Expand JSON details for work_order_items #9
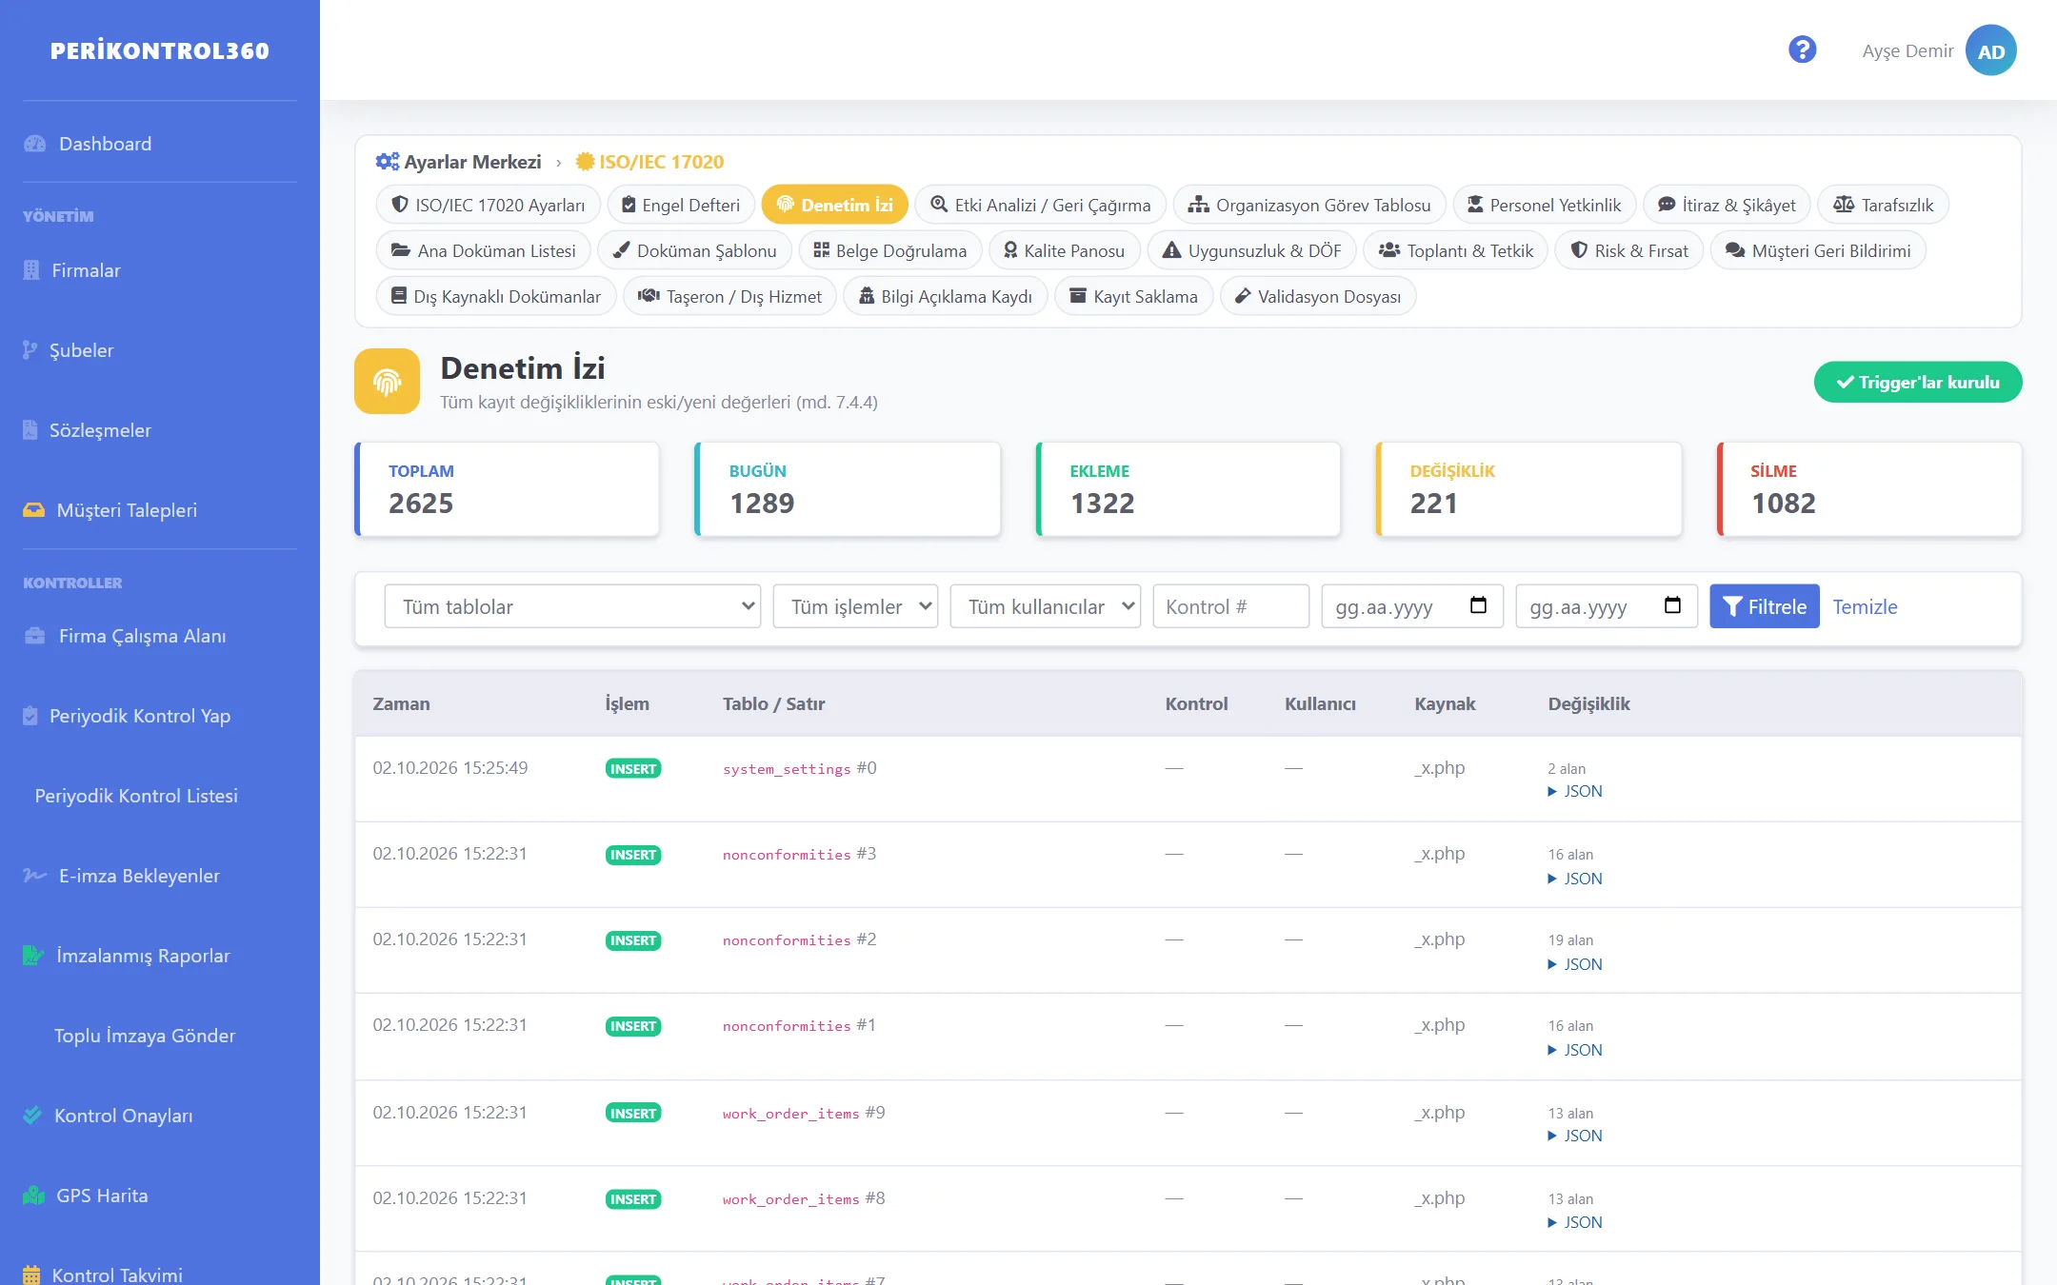This screenshot has width=2057, height=1285. (x=1575, y=1136)
